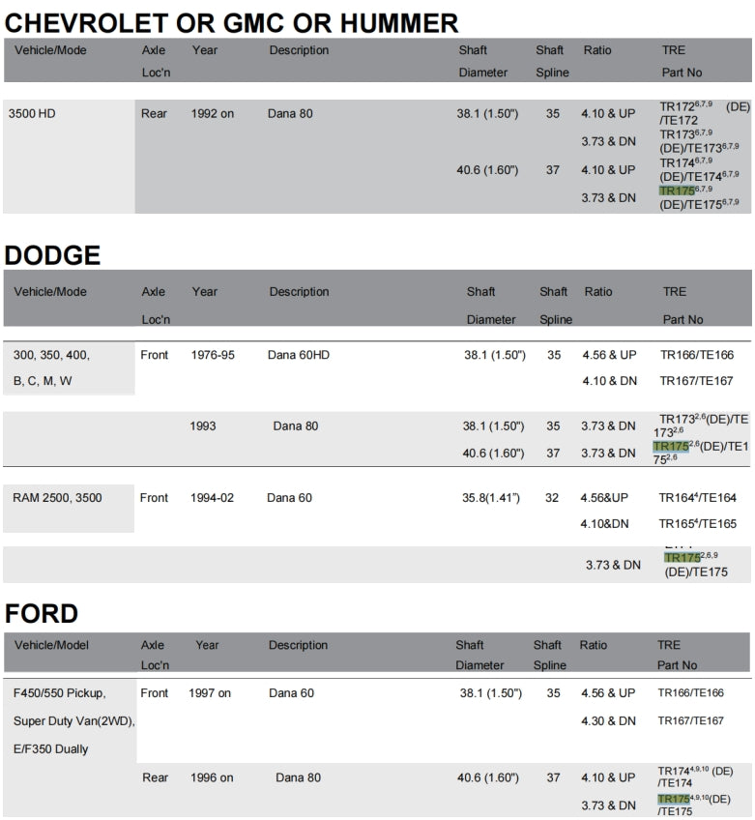The image size is (755, 820).
Task: Click the FORD section heading
Action: coord(42,613)
